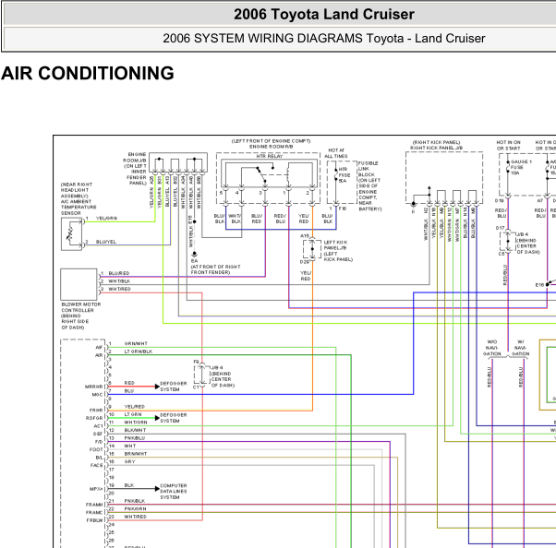
Task: Click the 'BLK/WHT' wire label at pin 12
Action: (x=135, y=430)
